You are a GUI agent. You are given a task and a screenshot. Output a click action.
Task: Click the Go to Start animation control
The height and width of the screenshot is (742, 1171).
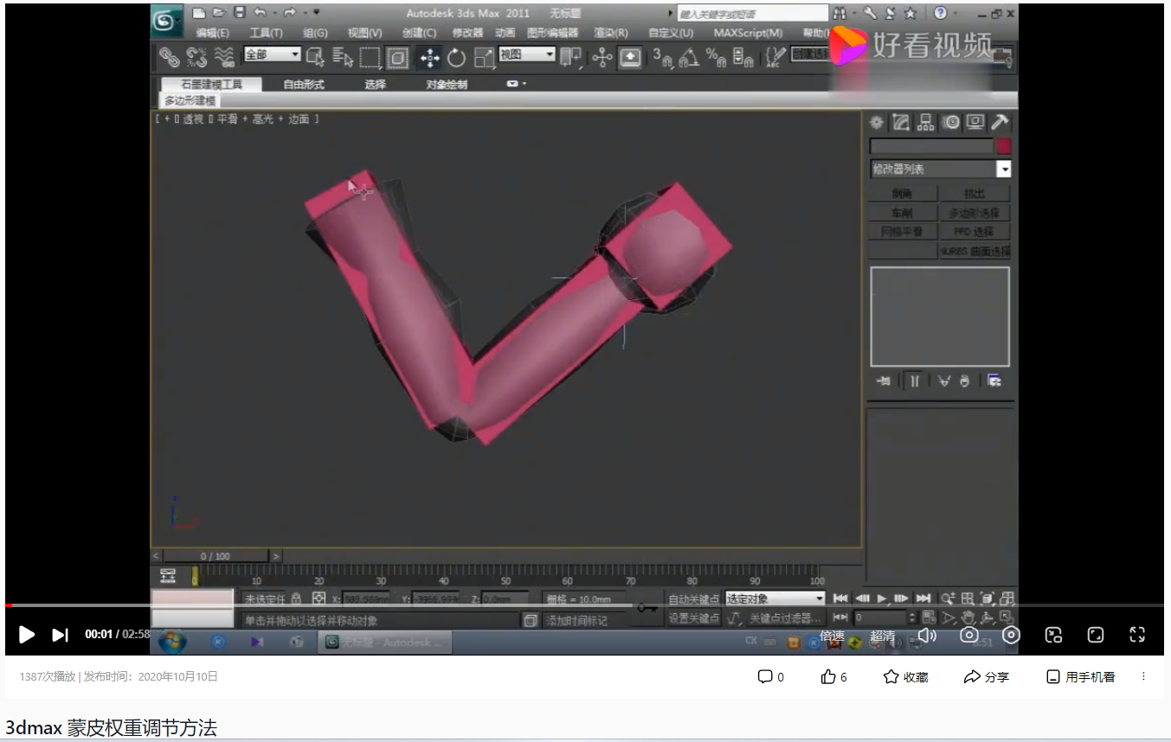(840, 598)
